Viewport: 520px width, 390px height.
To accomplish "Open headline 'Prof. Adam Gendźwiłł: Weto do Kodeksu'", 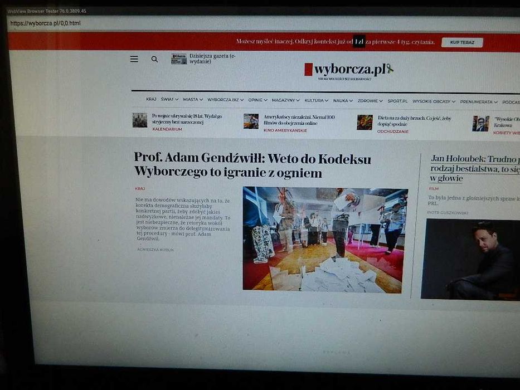I will click(252, 165).
